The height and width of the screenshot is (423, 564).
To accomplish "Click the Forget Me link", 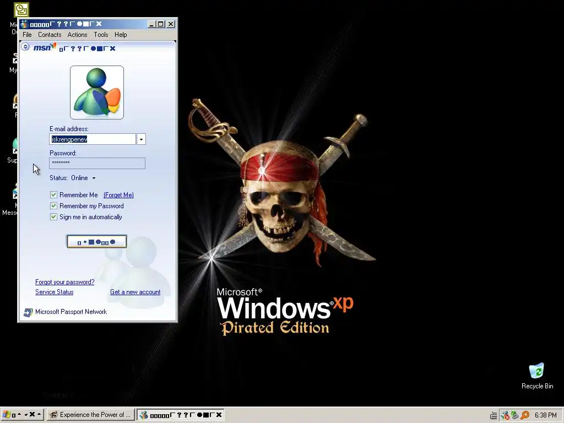I will point(119,195).
